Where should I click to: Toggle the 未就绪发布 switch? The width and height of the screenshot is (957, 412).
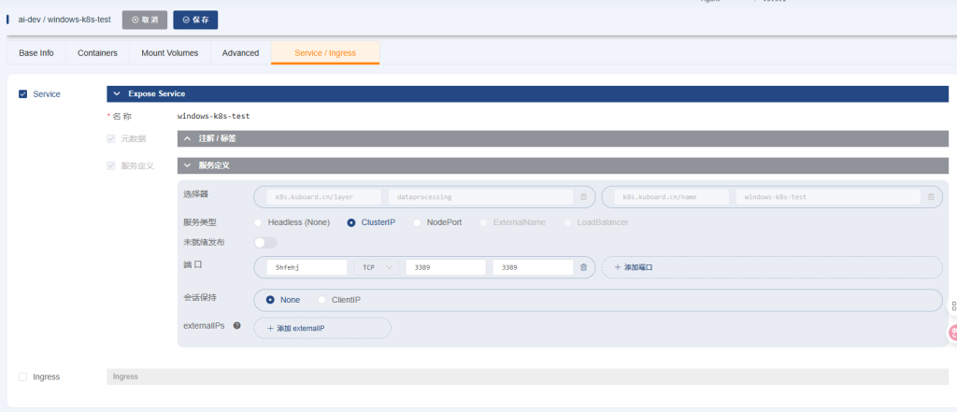(265, 243)
